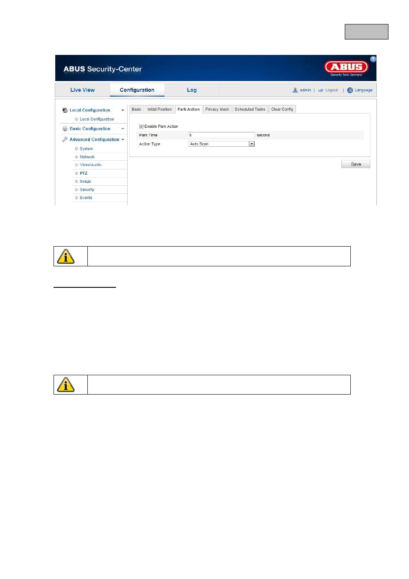
Task: Click the Park Time input field
Action: click(221, 135)
